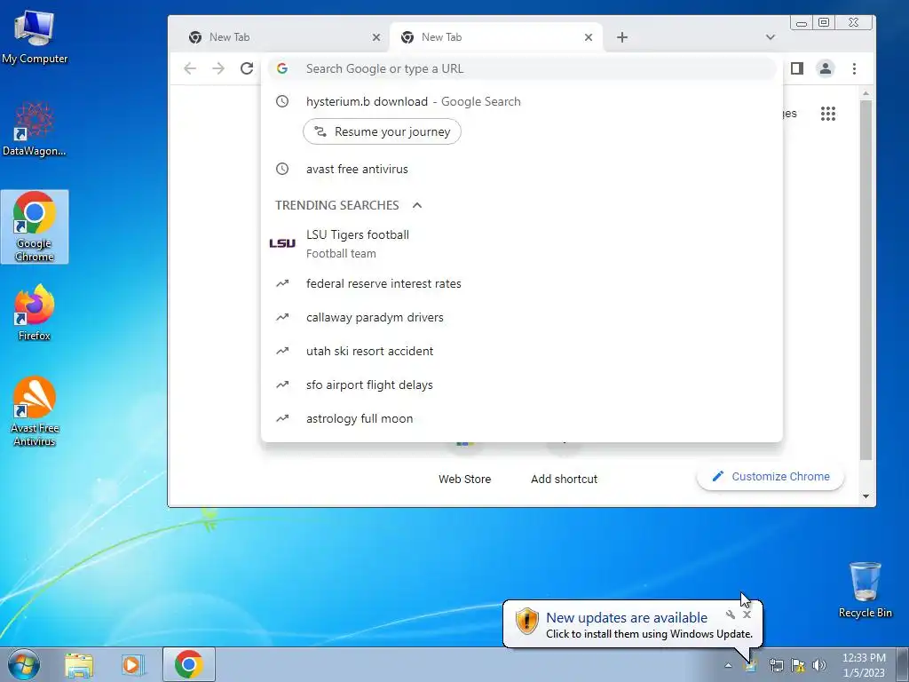Select the Recycle Bin icon
Image resolution: width=909 pixels, height=682 pixels.
click(865, 590)
